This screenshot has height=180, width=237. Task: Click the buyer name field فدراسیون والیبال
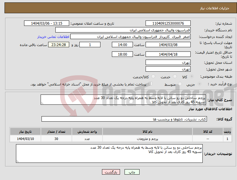click(123, 30)
